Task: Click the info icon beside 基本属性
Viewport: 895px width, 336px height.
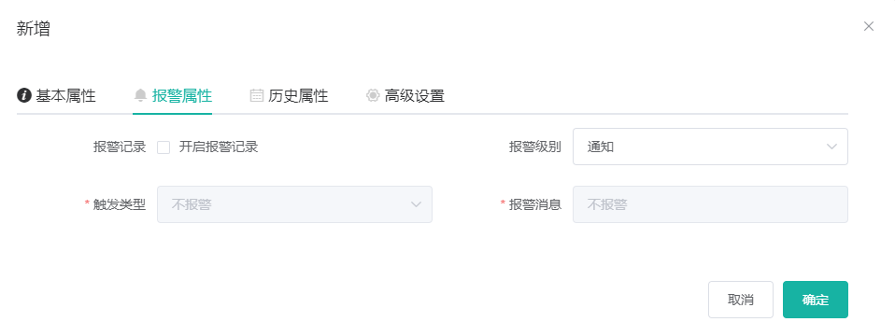Action: click(24, 95)
